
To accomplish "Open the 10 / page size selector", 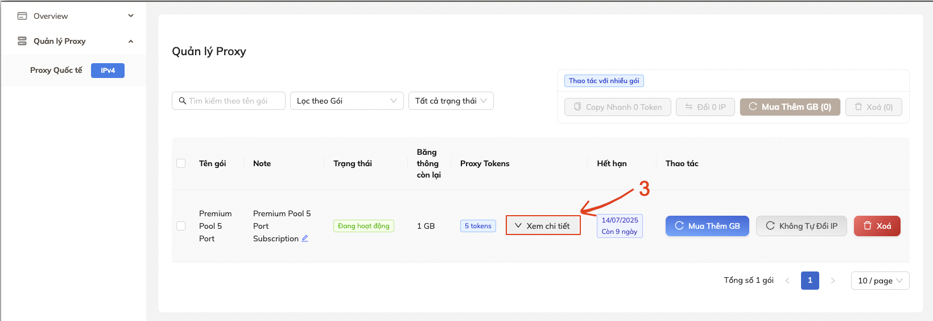I will [880, 281].
